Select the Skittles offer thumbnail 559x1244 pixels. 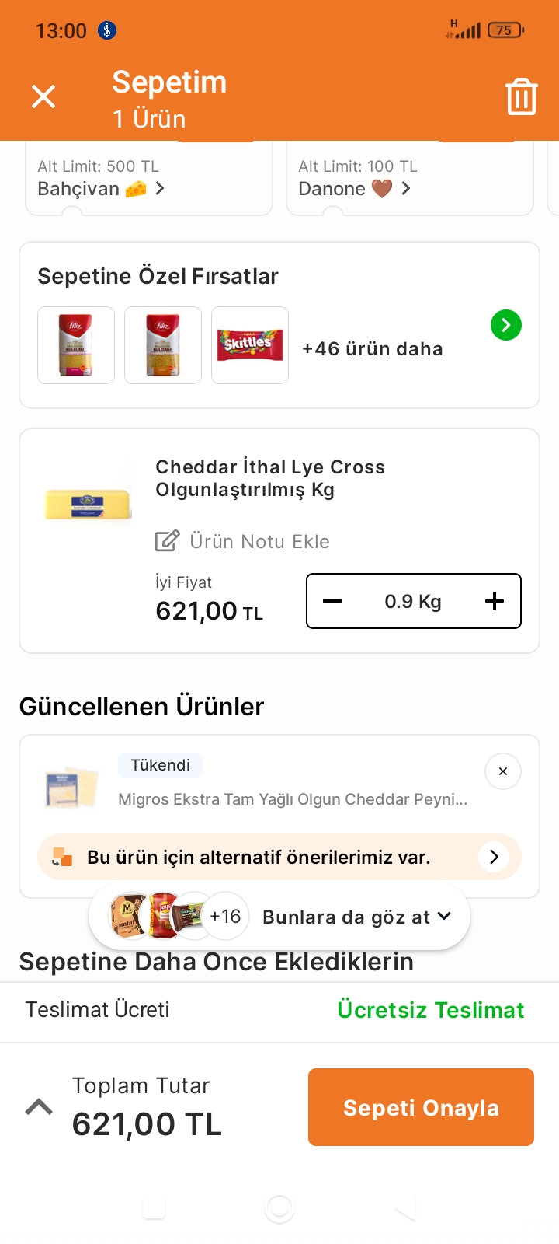click(250, 345)
